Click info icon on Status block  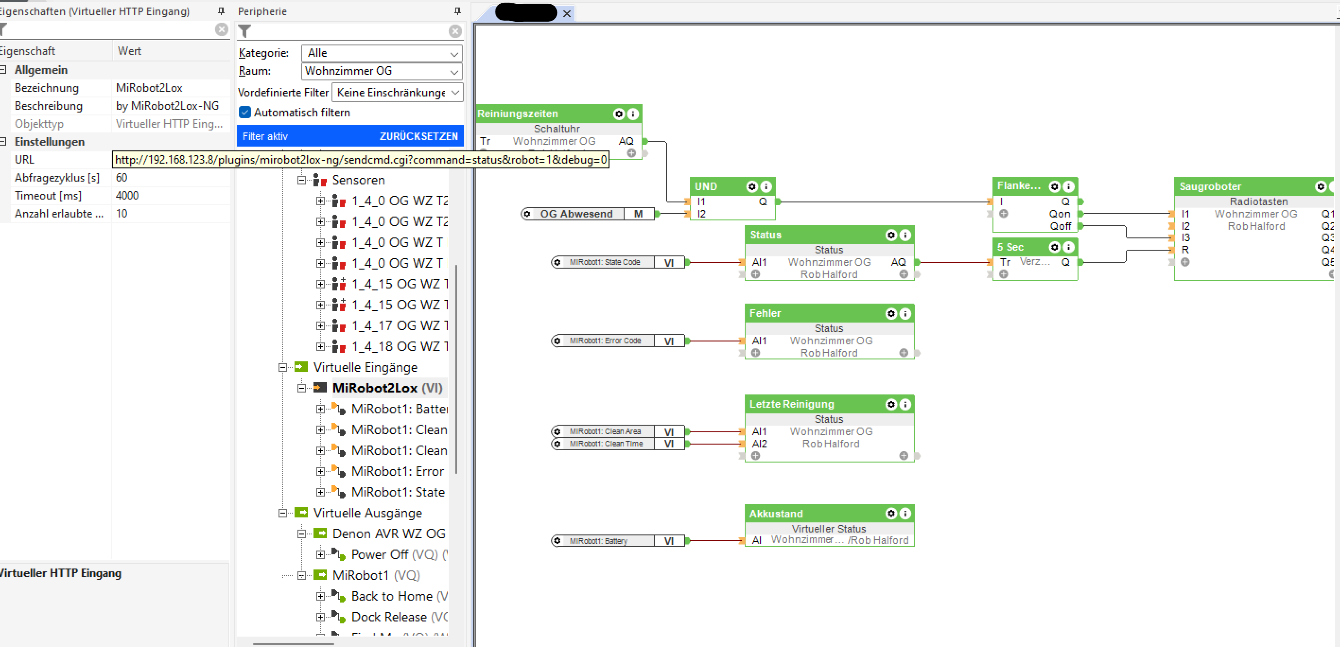coord(905,235)
